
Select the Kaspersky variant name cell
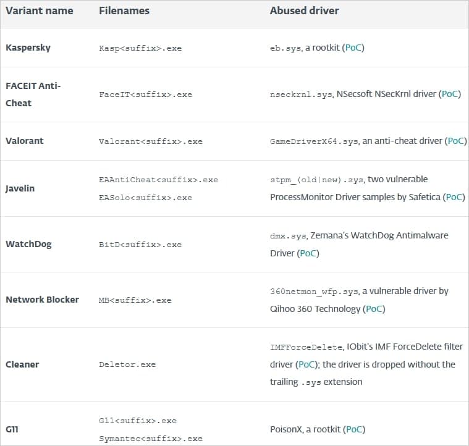(x=28, y=48)
